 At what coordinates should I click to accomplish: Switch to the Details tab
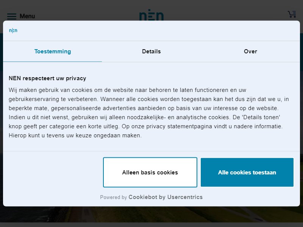point(151,51)
